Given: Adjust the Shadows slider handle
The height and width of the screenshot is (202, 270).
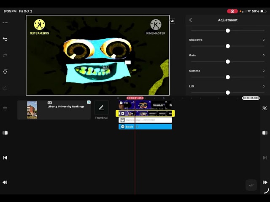Looking at the screenshot, I should click(x=228, y=46).
